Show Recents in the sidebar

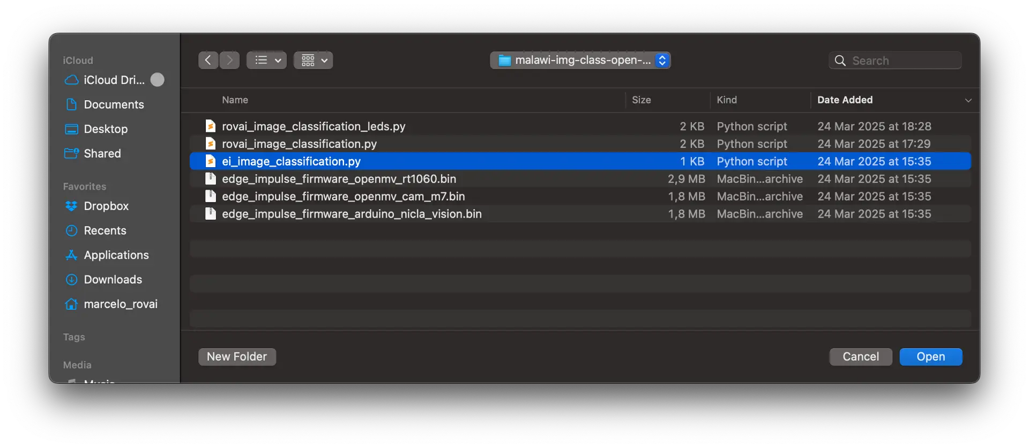pyautogui.click(x=105, y=231)
